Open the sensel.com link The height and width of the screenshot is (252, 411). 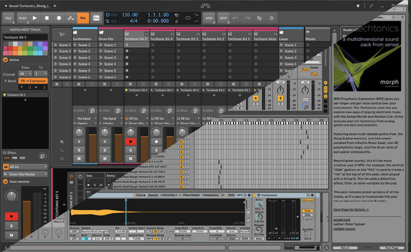342,219
